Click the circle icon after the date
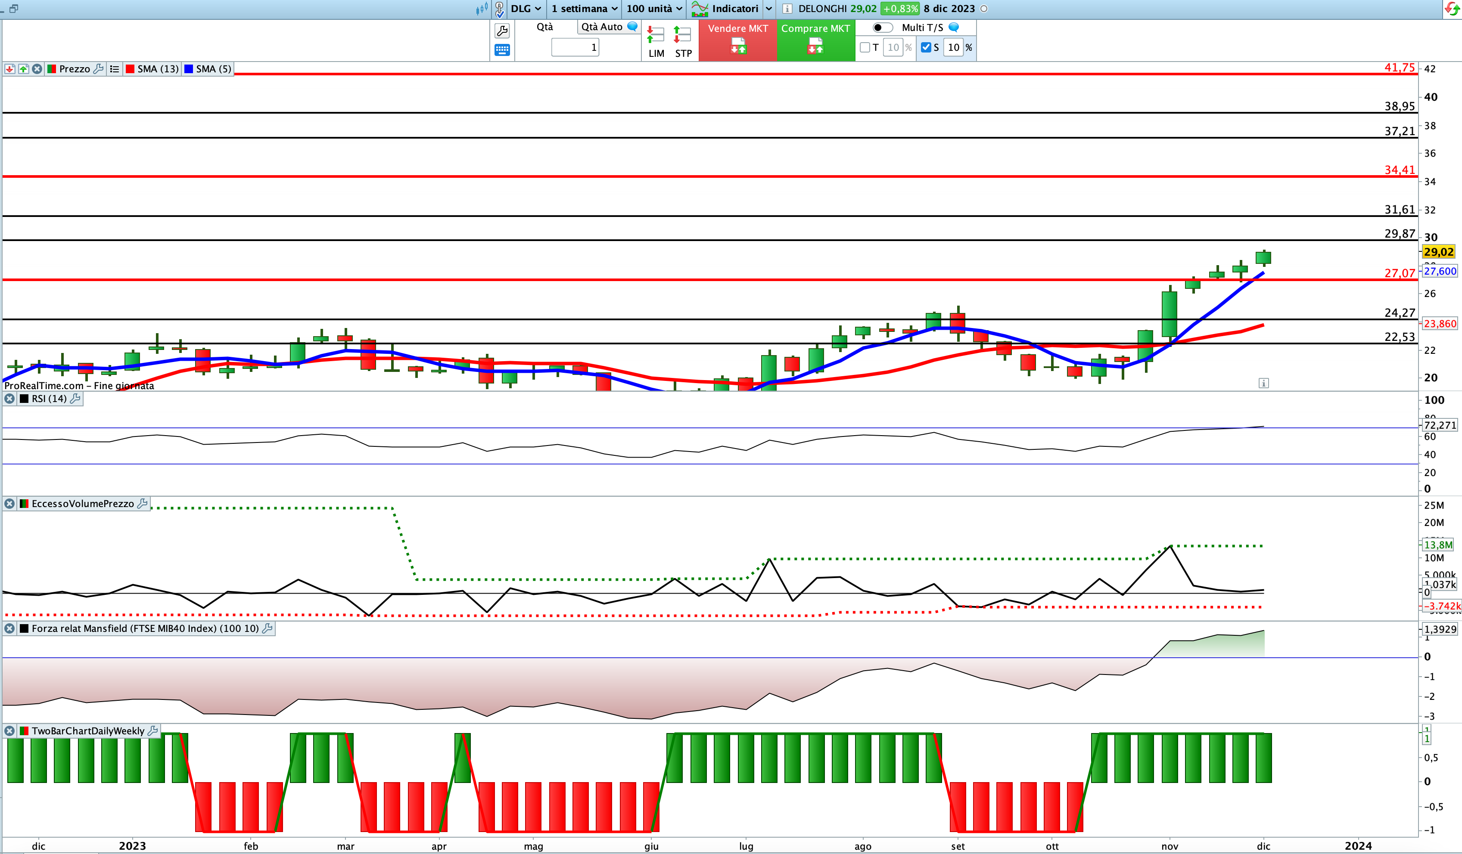This screenshot has height=854, width=1462. 984,9
